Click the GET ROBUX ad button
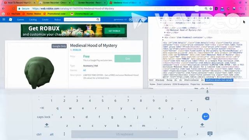249x140 pixels. coord(114,31)
